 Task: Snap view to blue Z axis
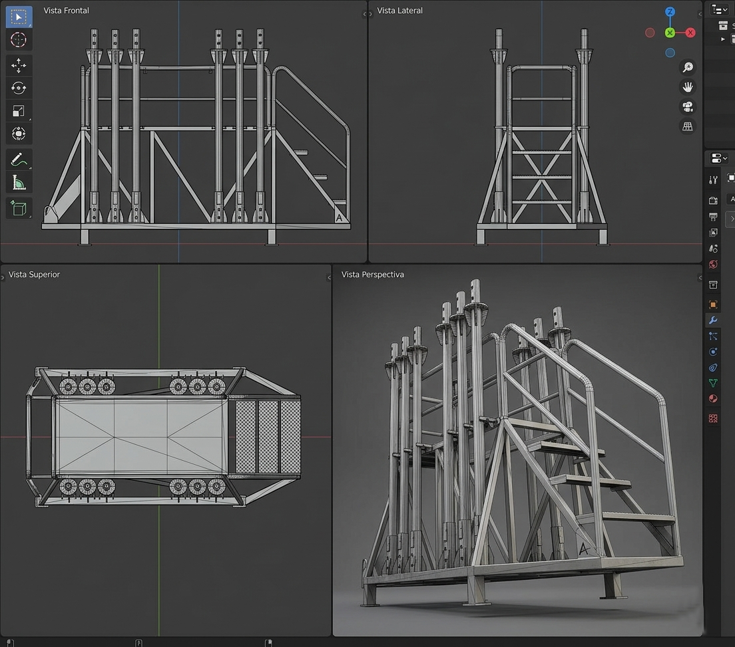pyautogui.click(x=670, y=12)
